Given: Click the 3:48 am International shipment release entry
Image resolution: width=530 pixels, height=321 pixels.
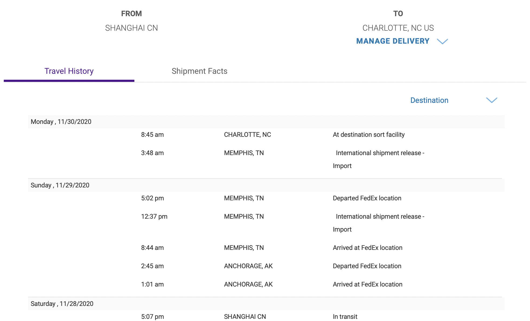Looking at the screenshot, I should click(x=380, y=153).
